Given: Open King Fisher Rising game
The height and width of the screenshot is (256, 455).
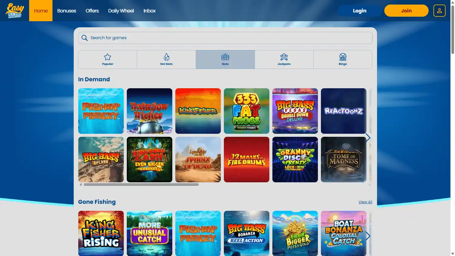Looking at the screenshot, I should click(101, 233).
